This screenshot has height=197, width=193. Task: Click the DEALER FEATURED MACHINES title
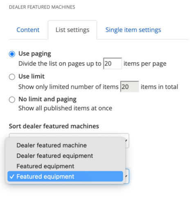42,7
